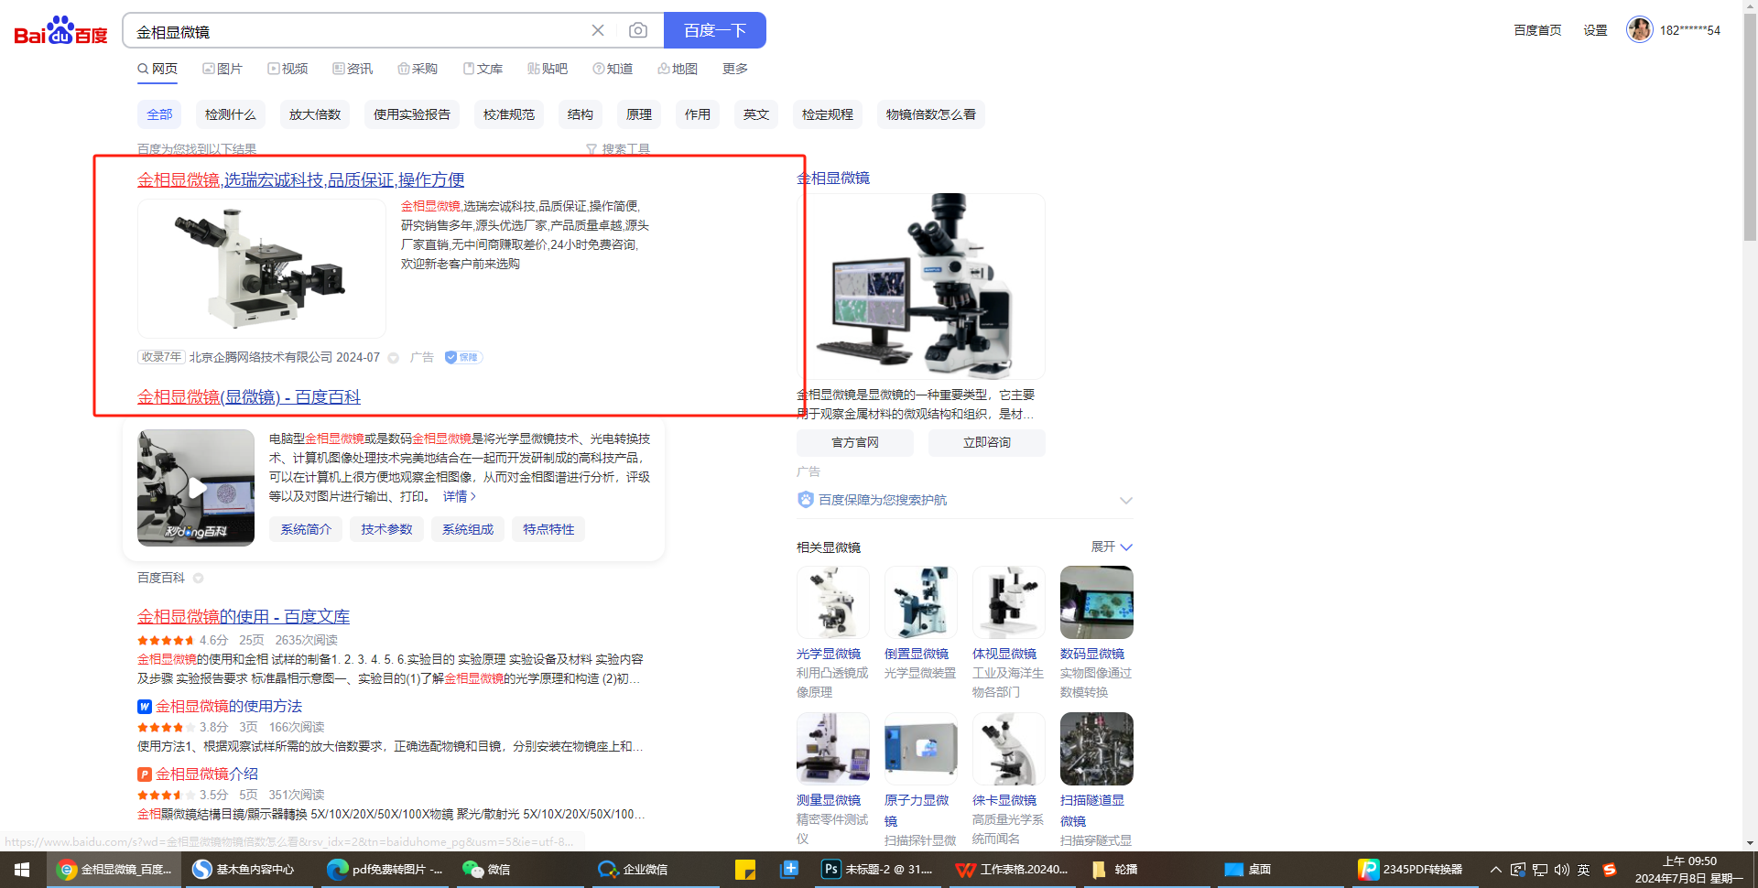Click the Baidu logo
This screenshot has height=888, width=1758.
point(60,31)
